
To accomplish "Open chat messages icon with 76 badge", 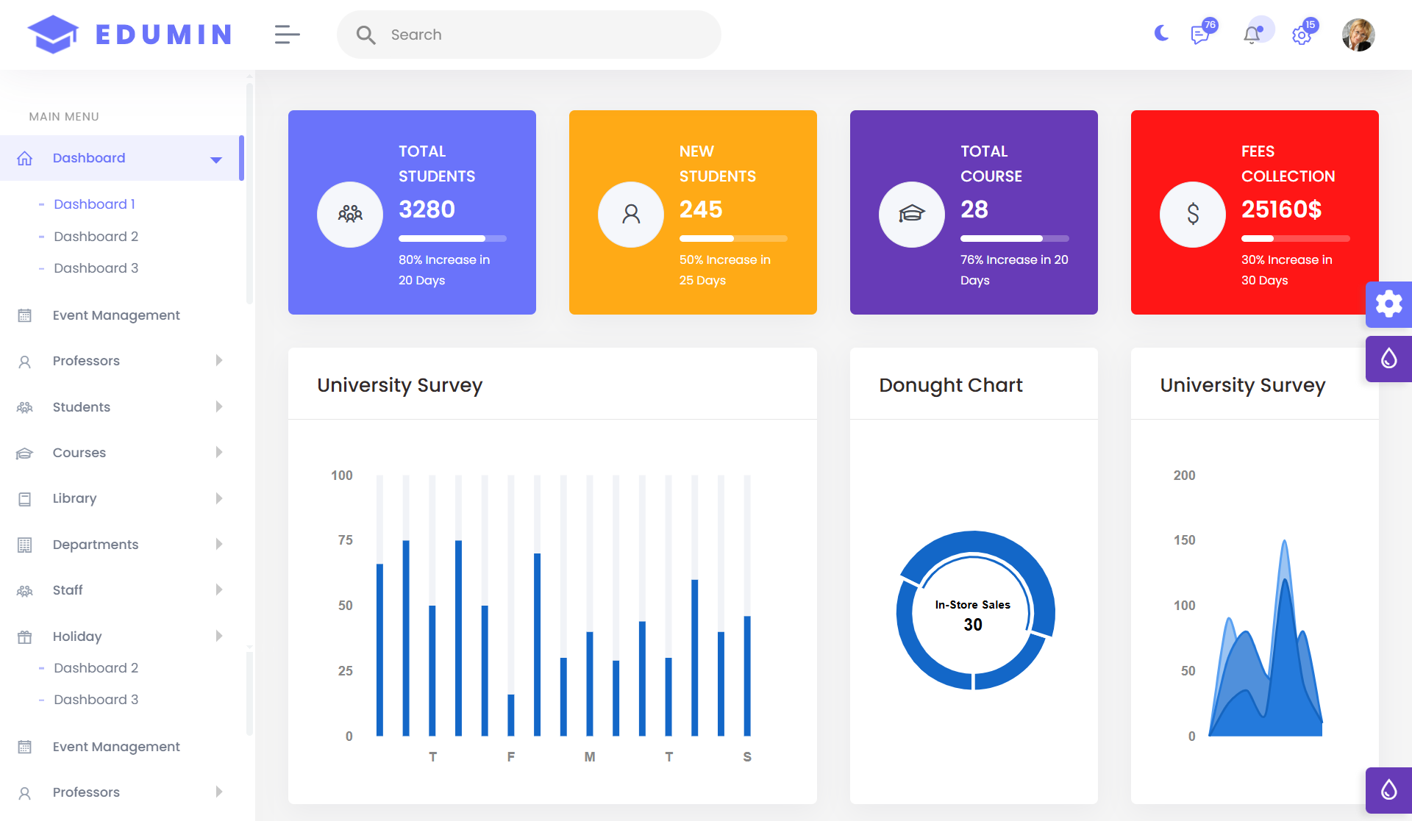I will 1200,35.
